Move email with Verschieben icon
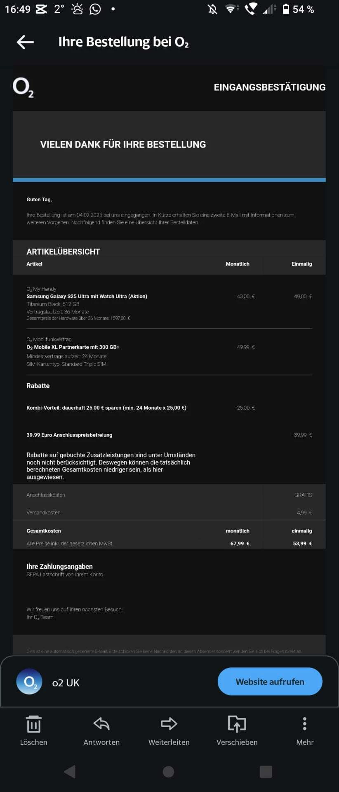This screenshot has width=339, height=792. pos(237,724)
